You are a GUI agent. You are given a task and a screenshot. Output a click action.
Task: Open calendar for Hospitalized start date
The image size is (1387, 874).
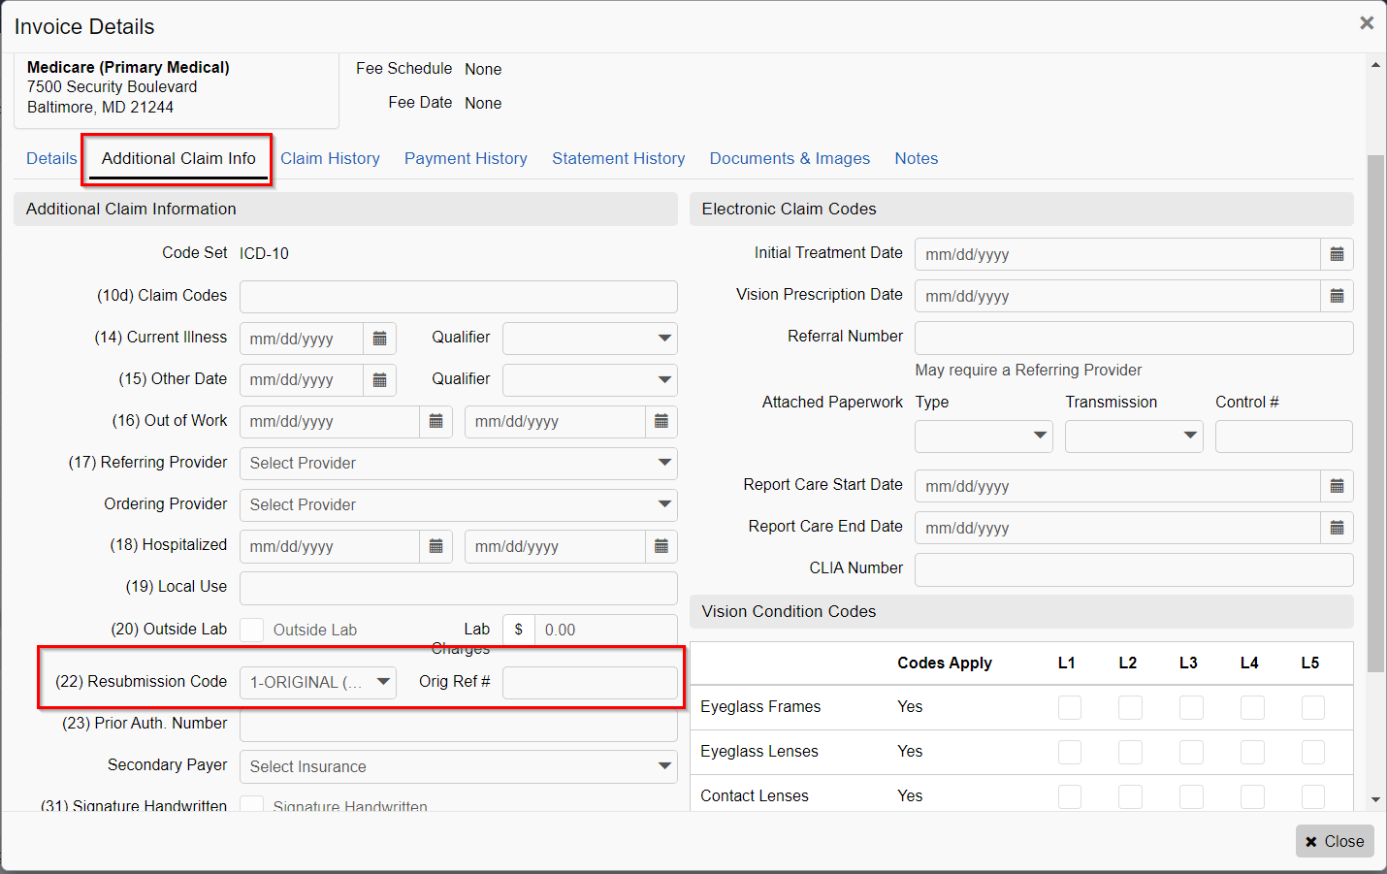tap(435, 547)
